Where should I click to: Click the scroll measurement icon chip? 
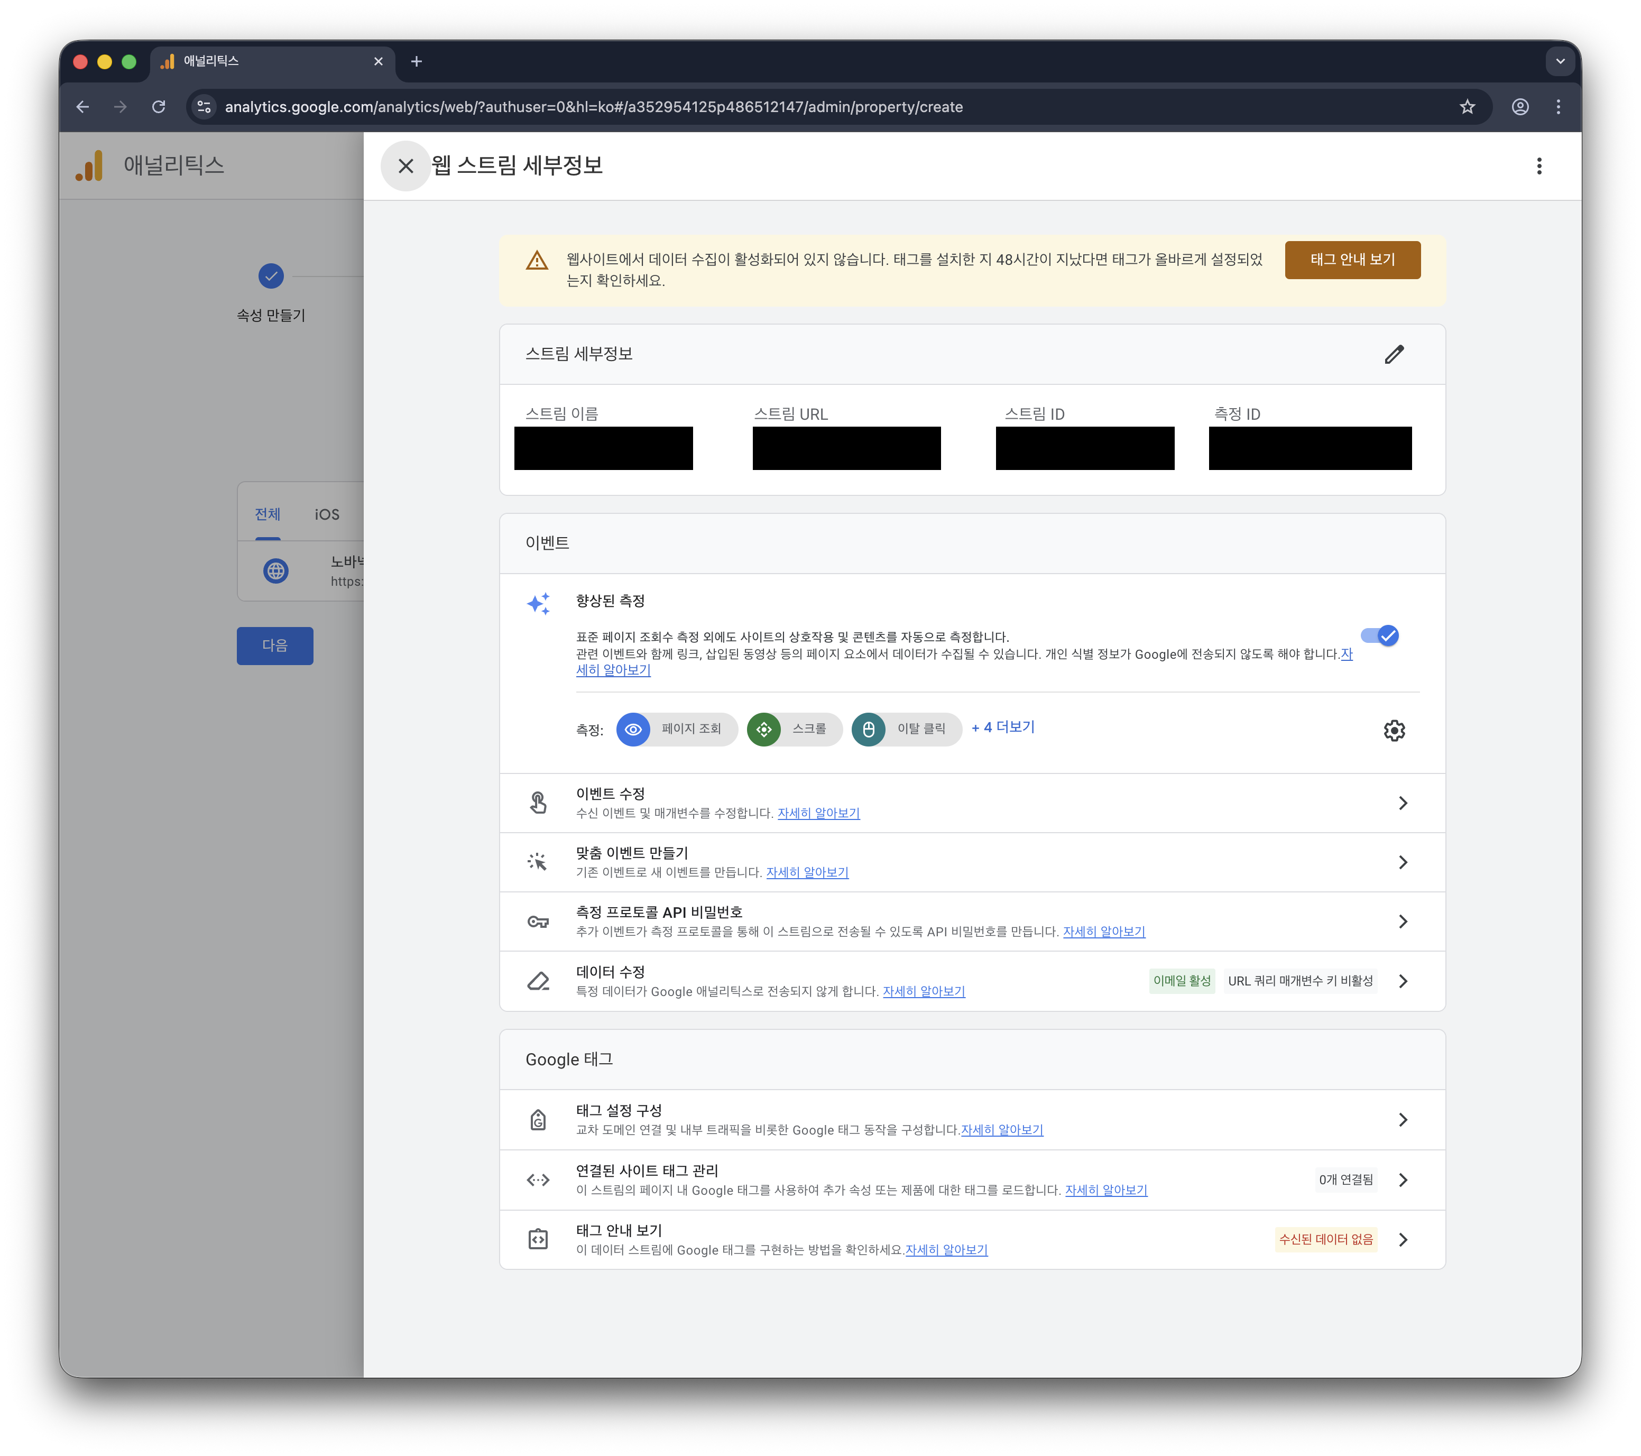[763, 730]
